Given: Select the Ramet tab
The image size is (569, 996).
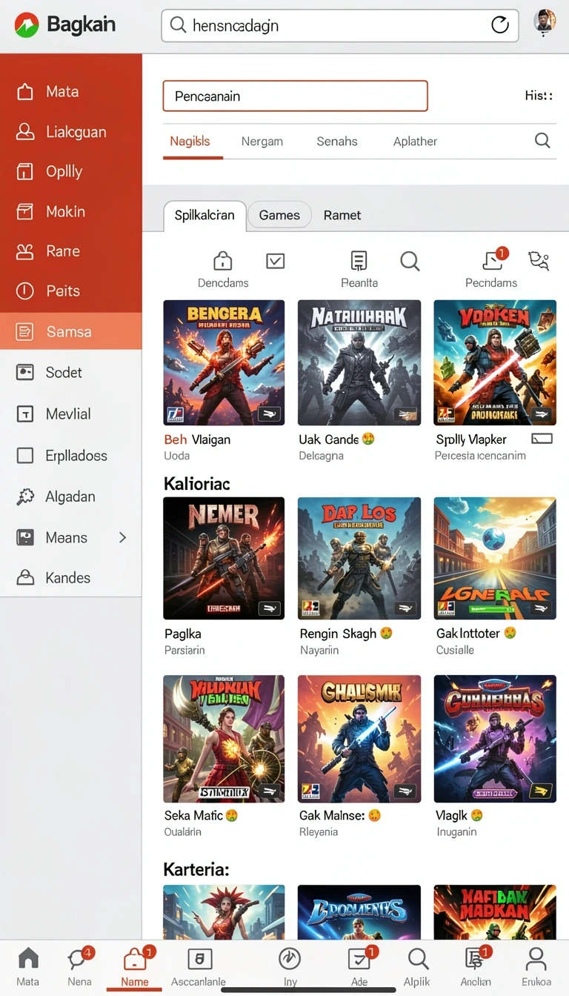Looking at the screenshot, I should pyautogui.click(x=342, y=215).
